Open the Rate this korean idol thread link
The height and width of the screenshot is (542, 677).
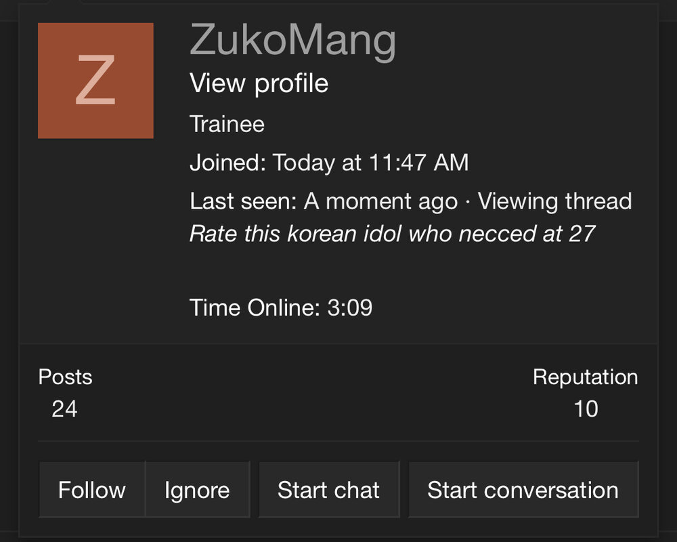[x=393, y=234]
